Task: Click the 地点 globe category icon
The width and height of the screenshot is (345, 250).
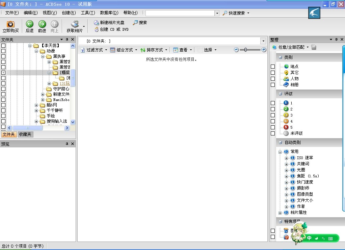Action: click(x=286, y=66)
